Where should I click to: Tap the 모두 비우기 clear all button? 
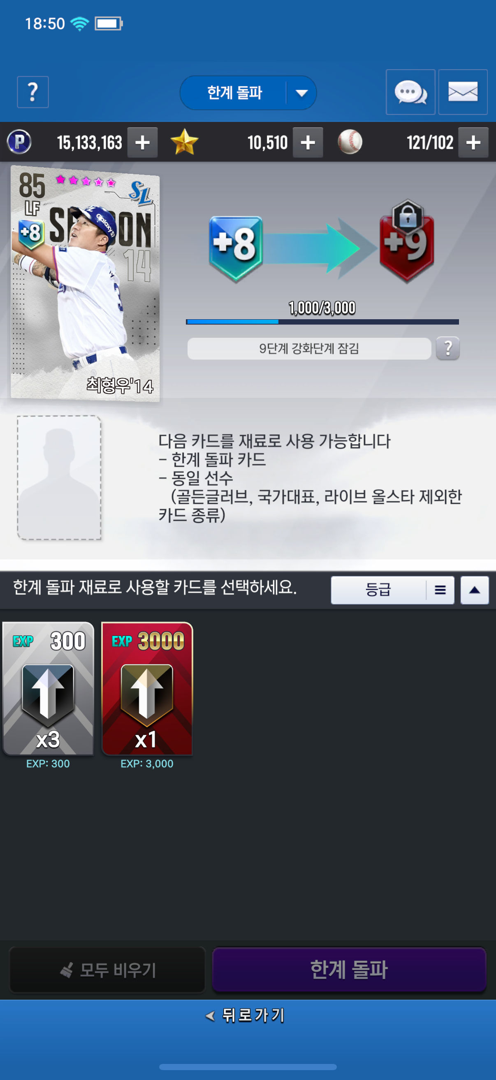click(107, 970)
